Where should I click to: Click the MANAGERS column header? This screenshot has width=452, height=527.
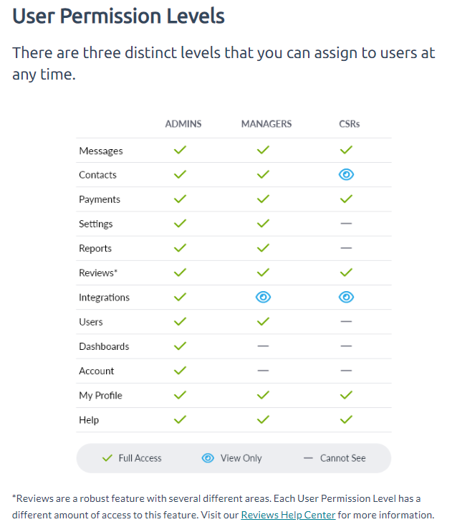pos(266,124)
